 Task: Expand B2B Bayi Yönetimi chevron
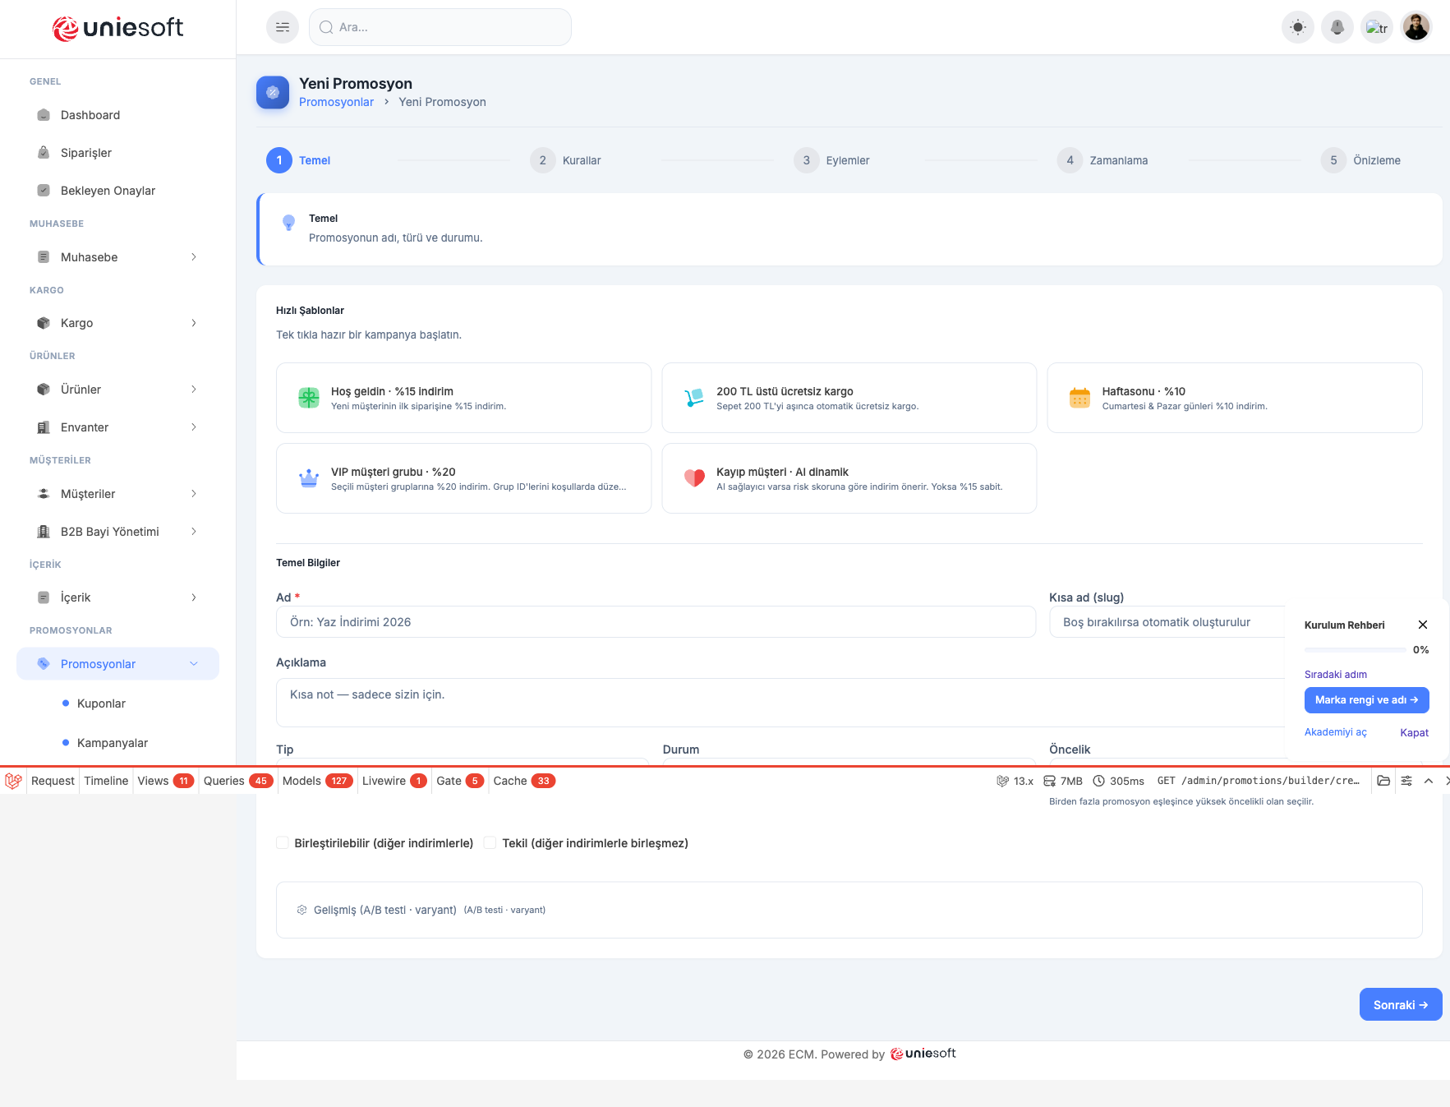click(x=194, y=532)
